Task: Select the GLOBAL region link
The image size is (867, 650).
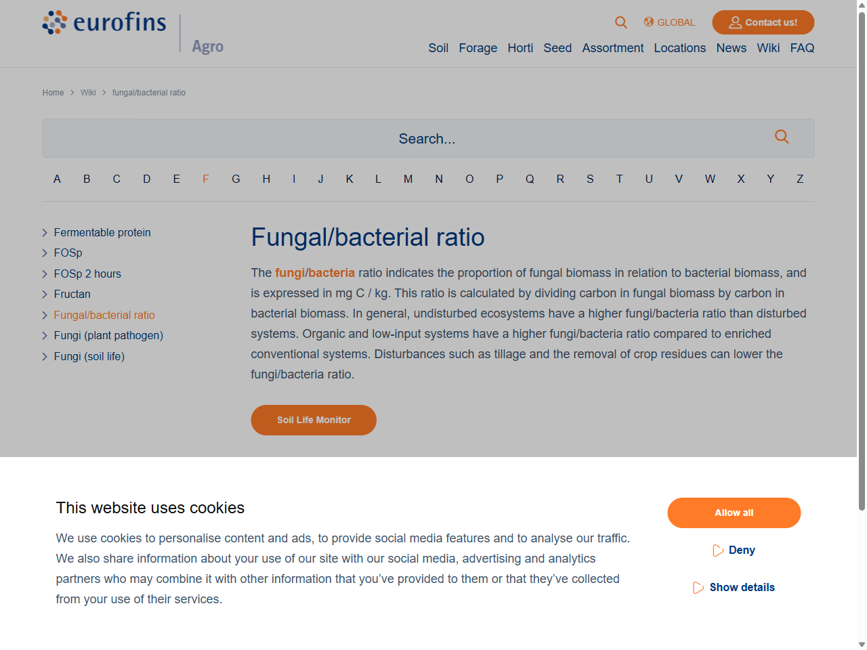Action: 676,22
